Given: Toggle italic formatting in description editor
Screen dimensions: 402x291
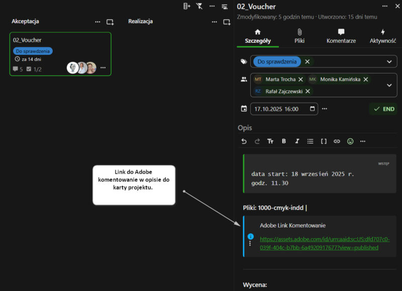Looking at the screenshot, I should 297,141.
